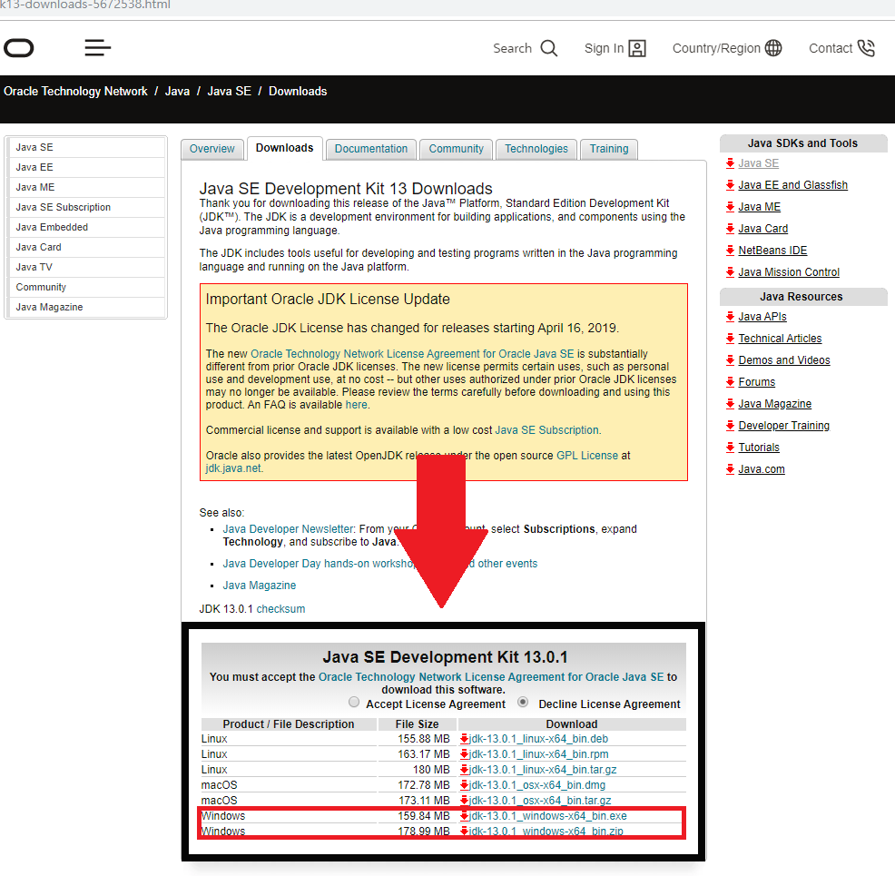895x876 pixels.
Task: Open Java Card in left sidebar
Action: tap(87, 247)
